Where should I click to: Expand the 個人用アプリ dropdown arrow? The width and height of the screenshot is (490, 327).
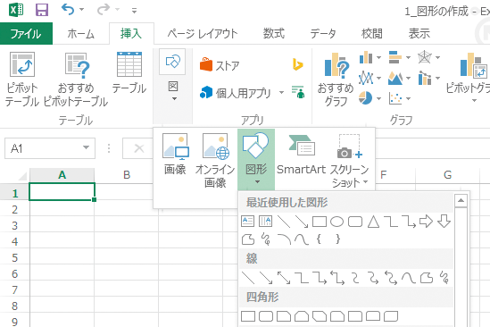[281, 93]
